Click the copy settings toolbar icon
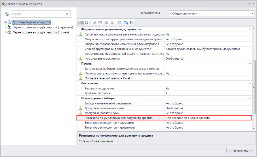257x157 pixels. (x=120, y=23)
